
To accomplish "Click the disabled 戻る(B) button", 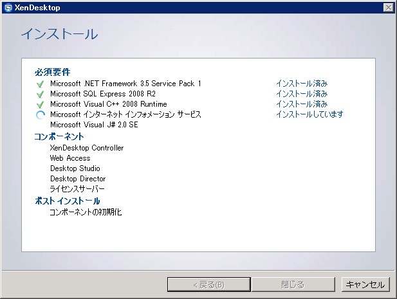I will tap(208, 284).
